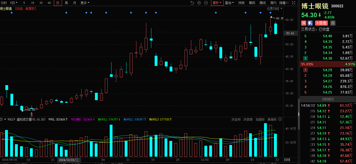
Task: Toggle the 筹码 chip distribution panel
Action: [252, 3]
